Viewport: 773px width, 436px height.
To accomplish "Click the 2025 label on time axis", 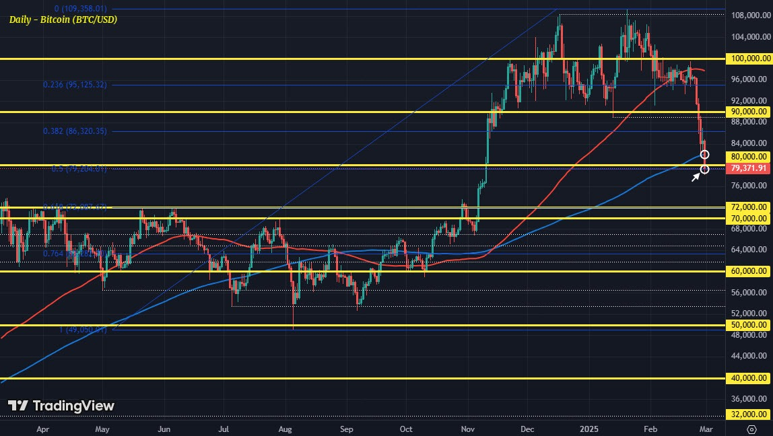I will click(x=589, y=429).
